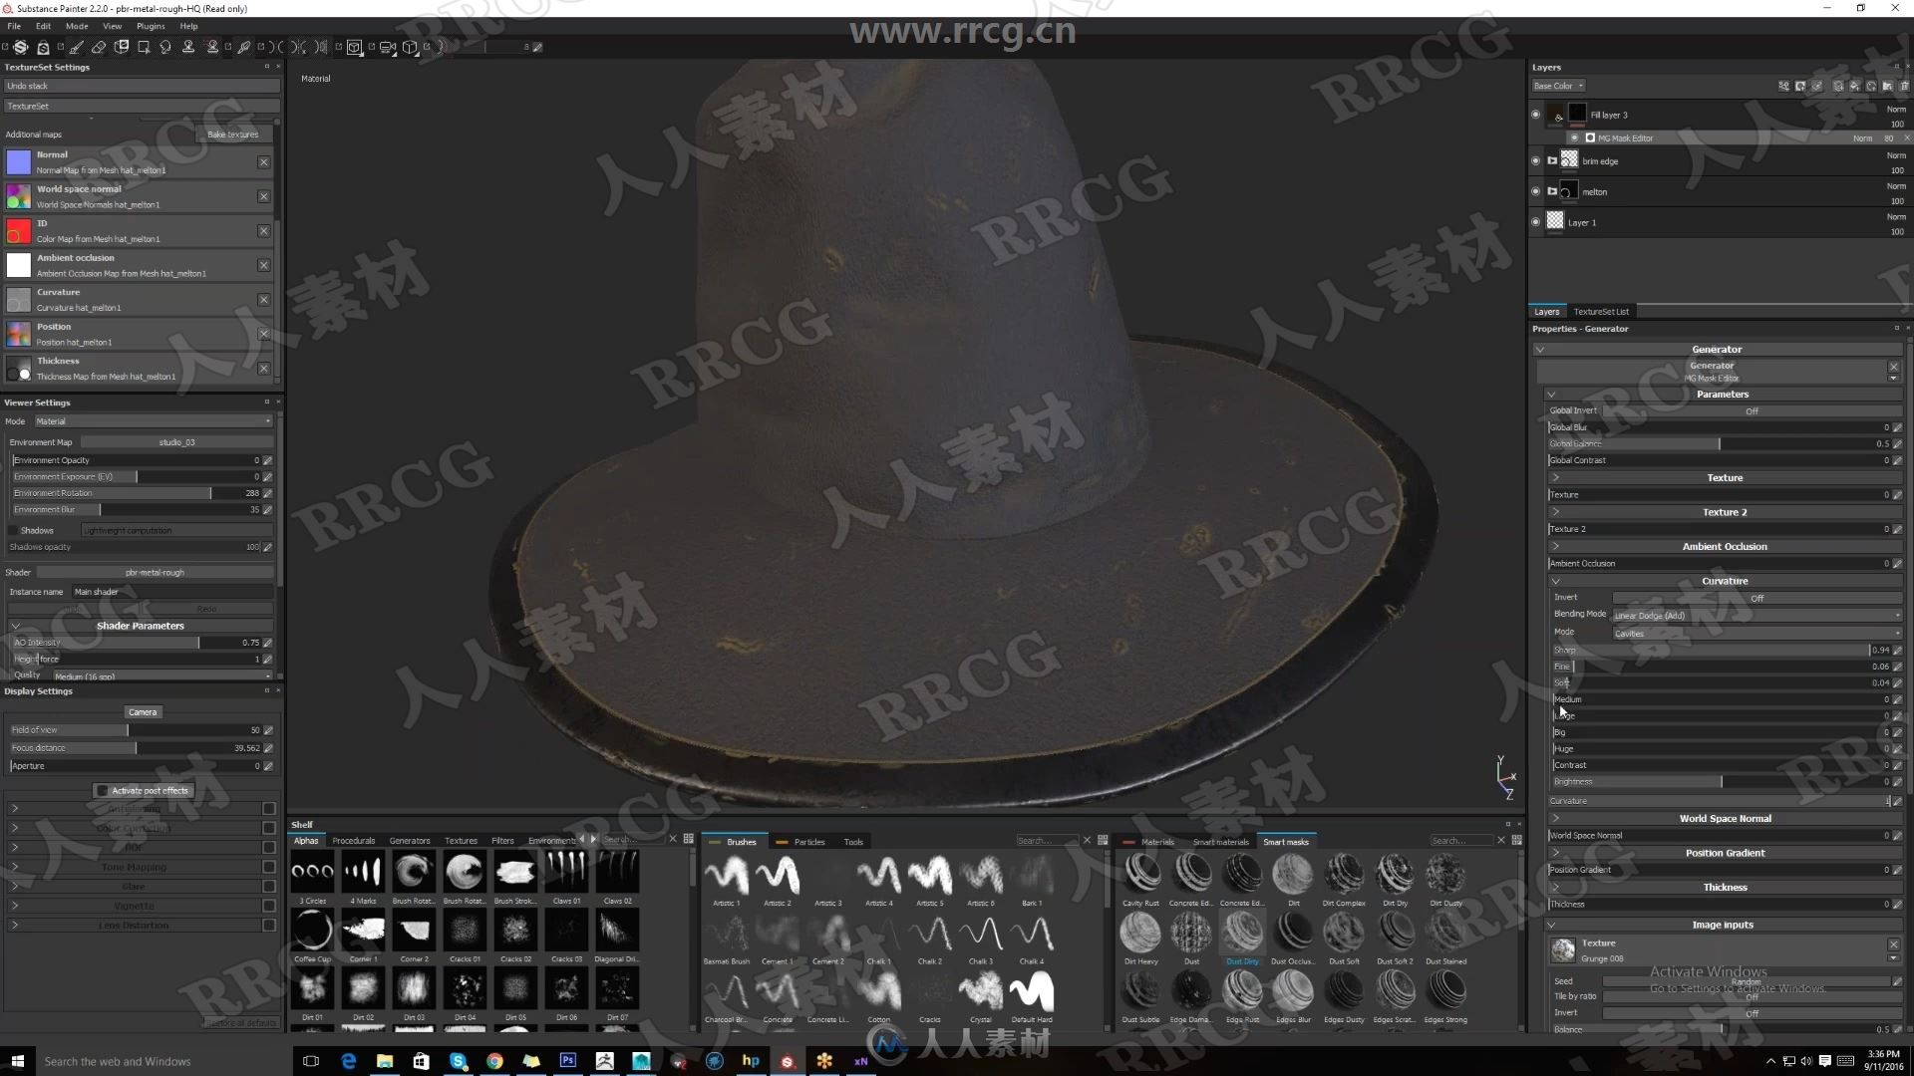Open the Edit menu
The image size is (1914, 1076).
tap(43, 26)
